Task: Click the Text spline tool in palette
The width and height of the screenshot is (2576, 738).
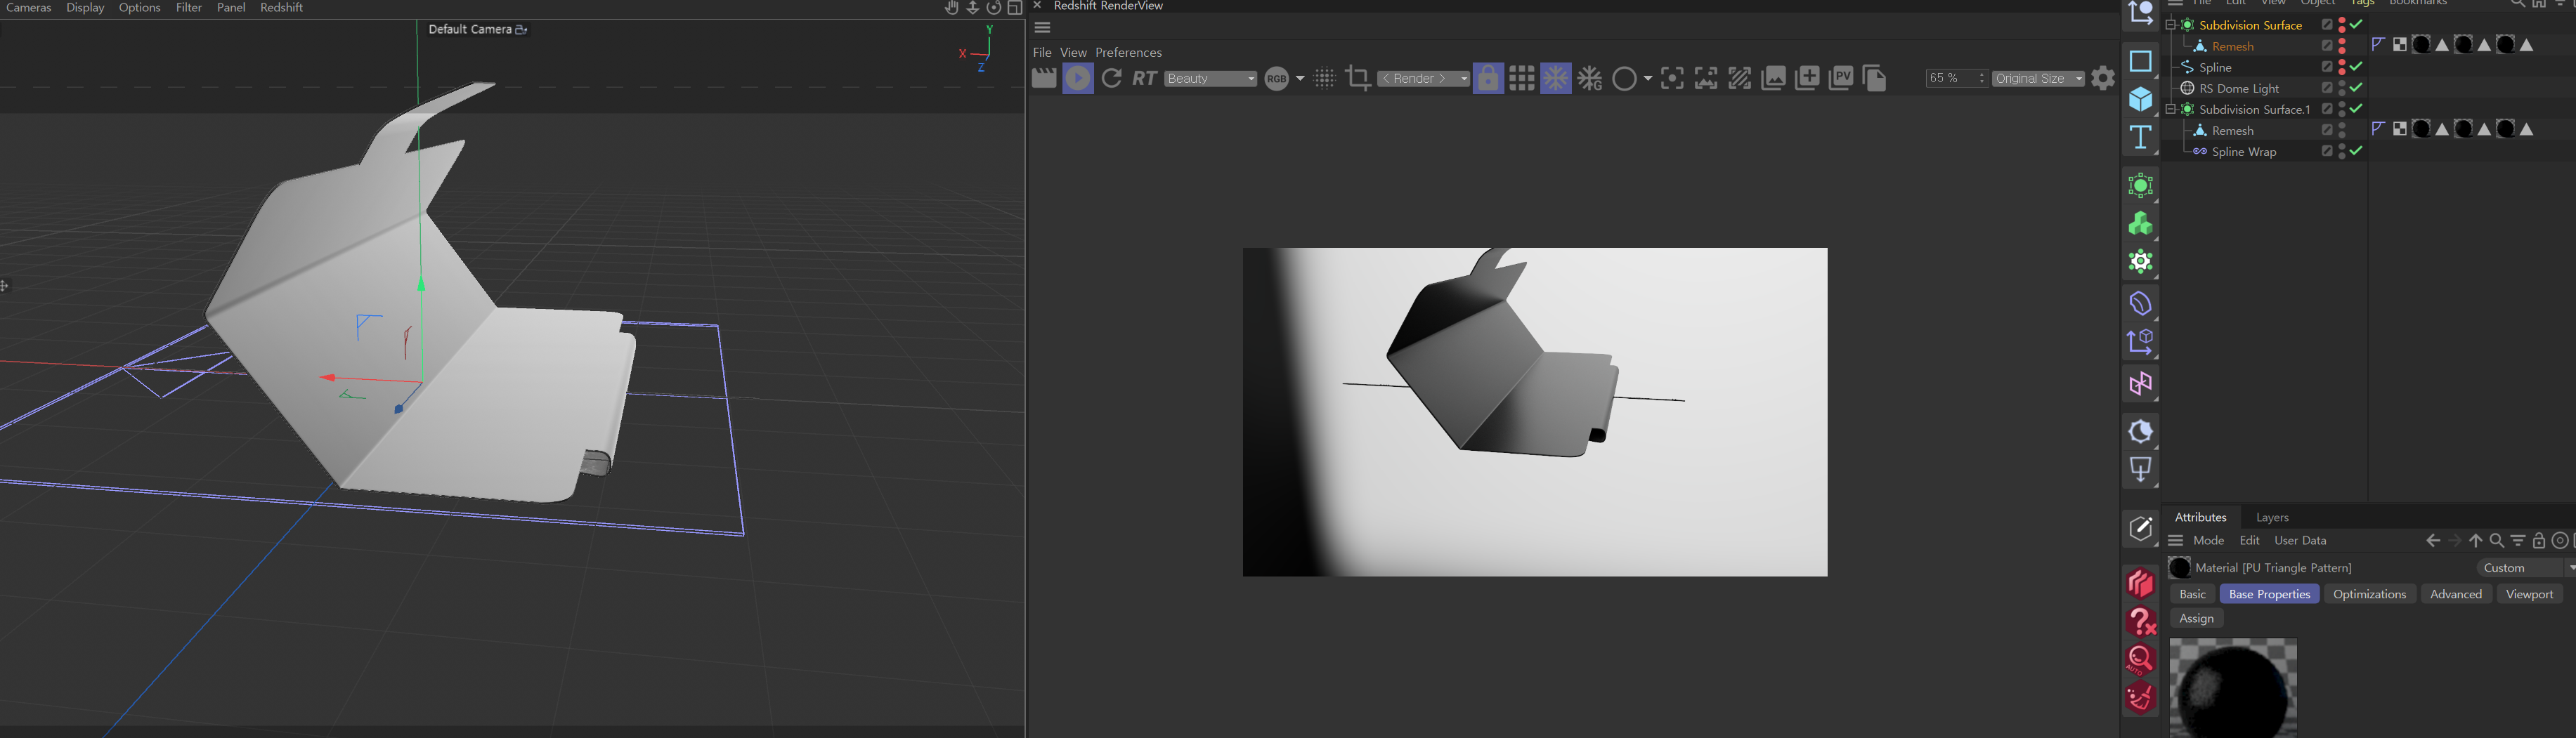Action: coord(2140,137)
